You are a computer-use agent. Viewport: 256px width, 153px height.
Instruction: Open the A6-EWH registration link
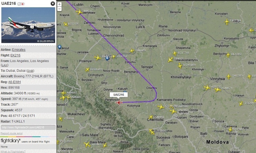pyautogui.click(x=14, y=82)
